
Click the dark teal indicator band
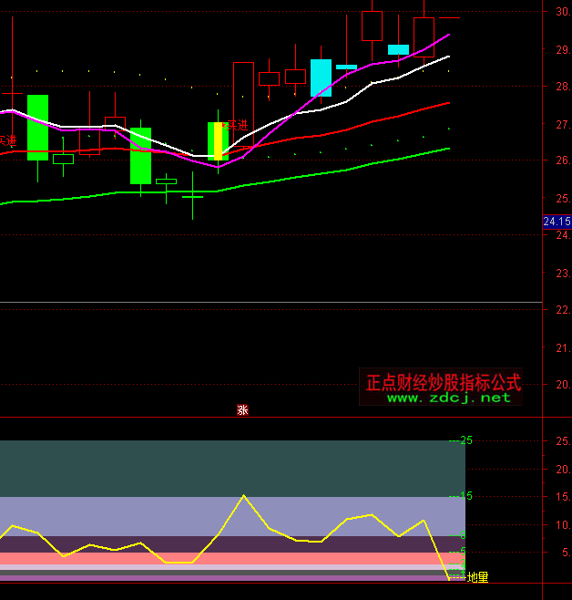228,468
